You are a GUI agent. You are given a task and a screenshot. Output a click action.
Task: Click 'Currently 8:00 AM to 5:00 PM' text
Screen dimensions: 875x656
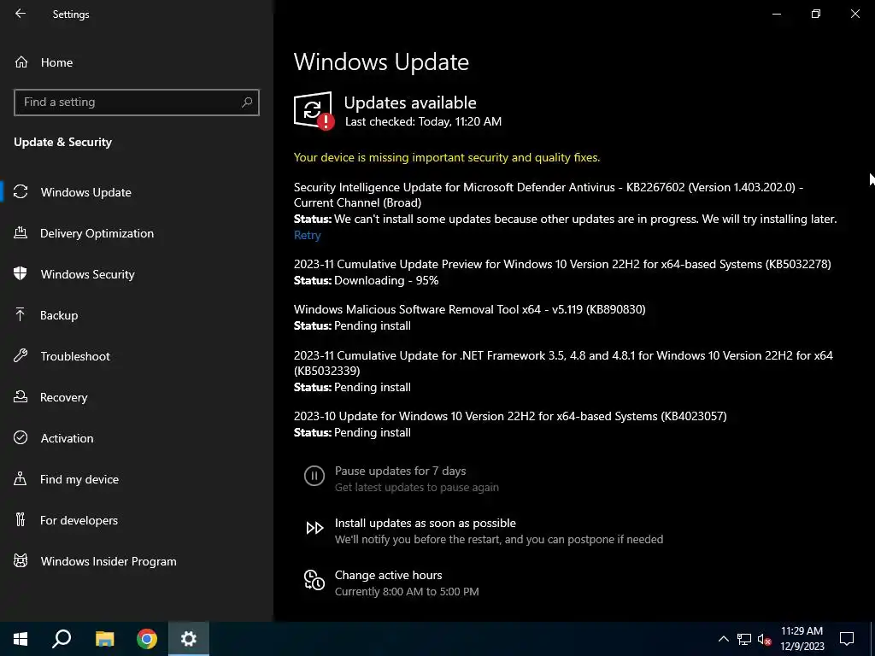point(406,591)
